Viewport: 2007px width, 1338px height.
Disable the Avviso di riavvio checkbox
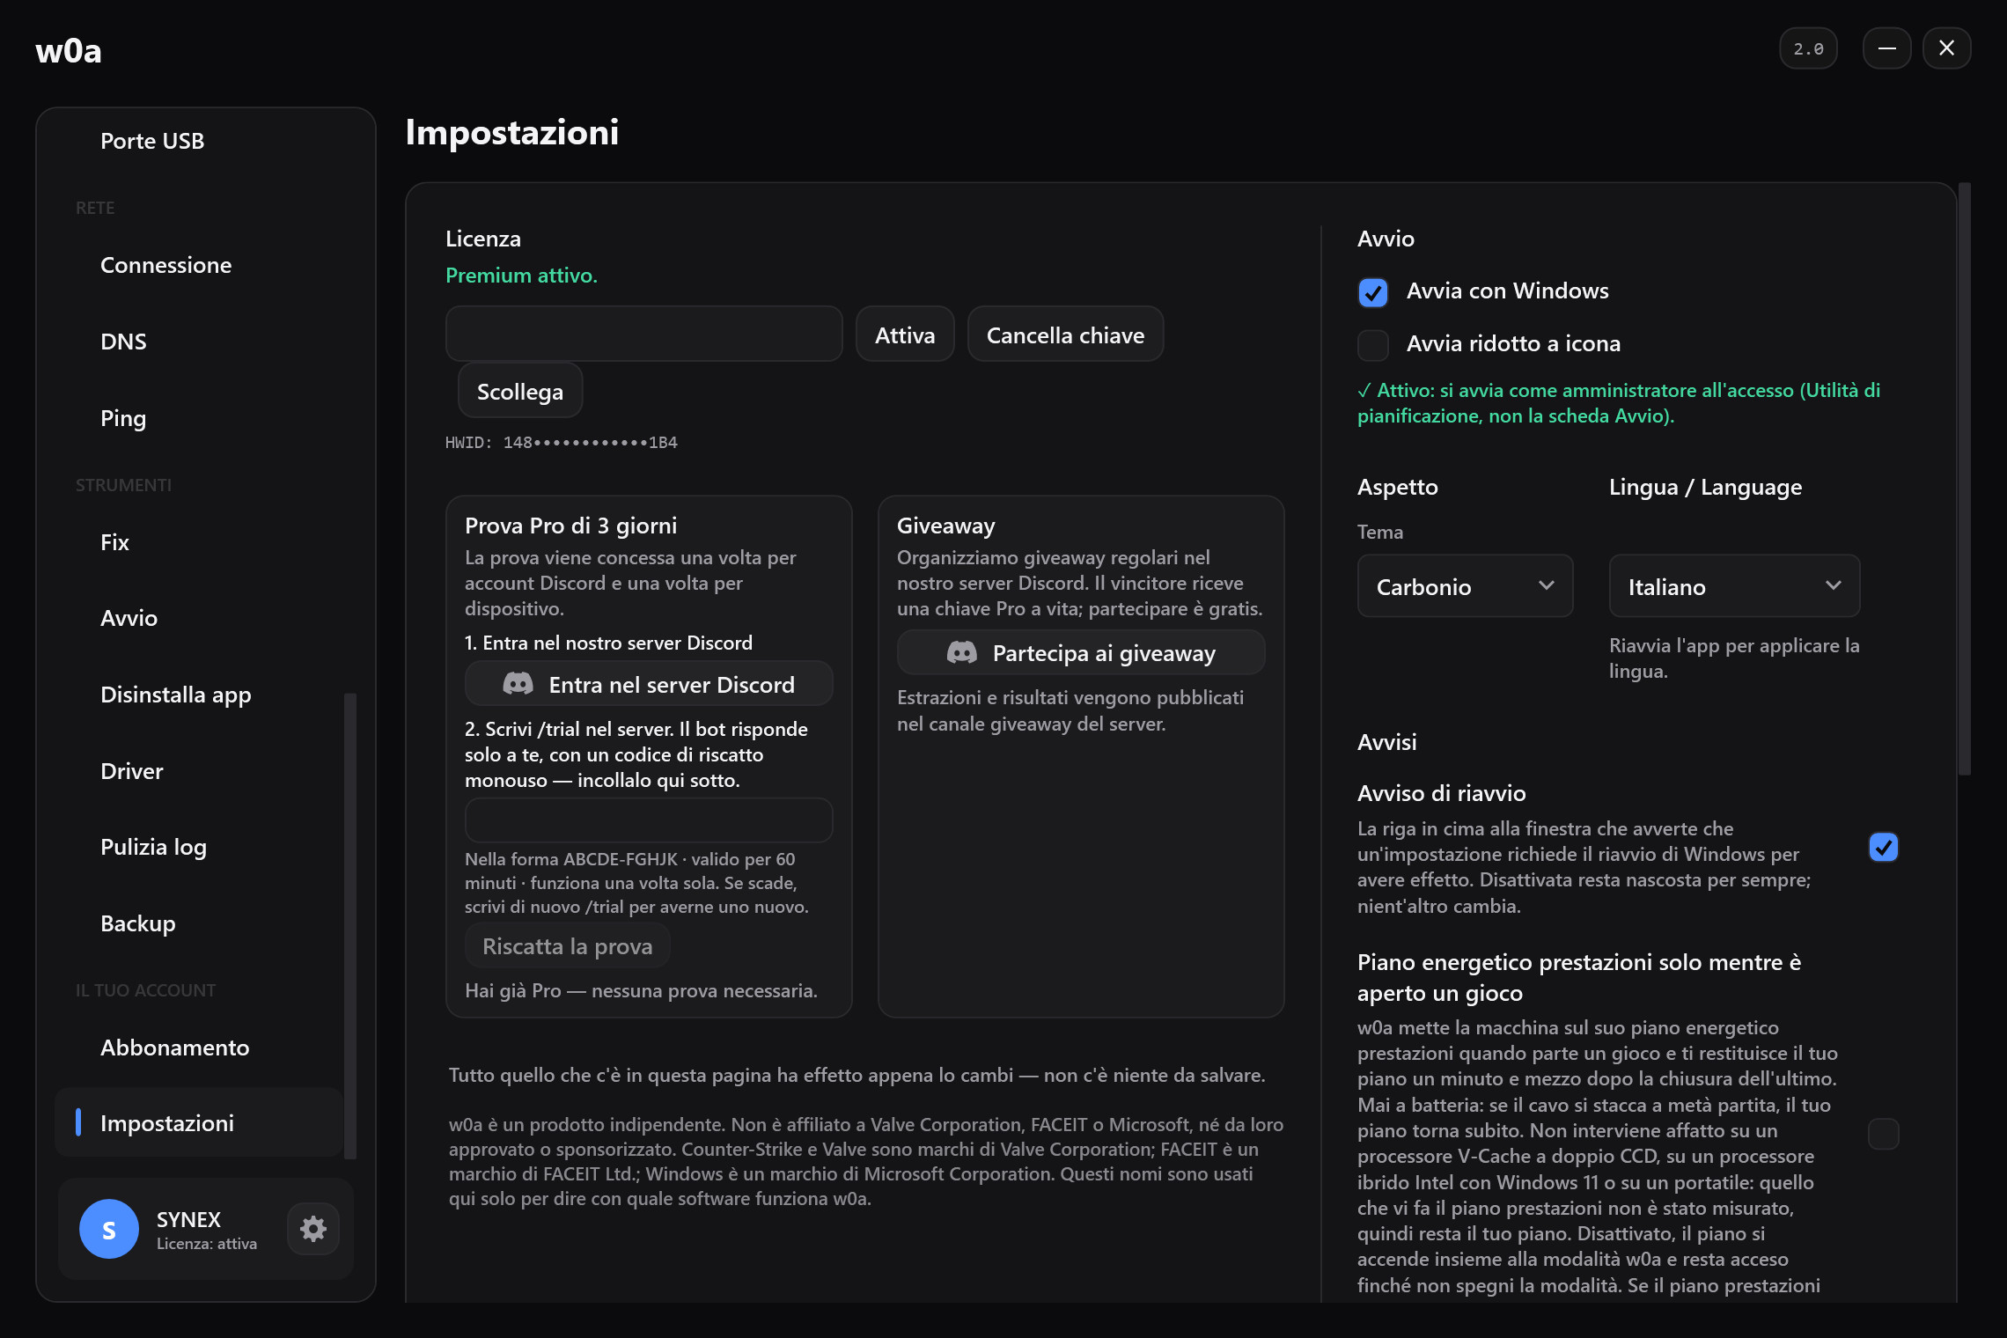coord(1883,847)
